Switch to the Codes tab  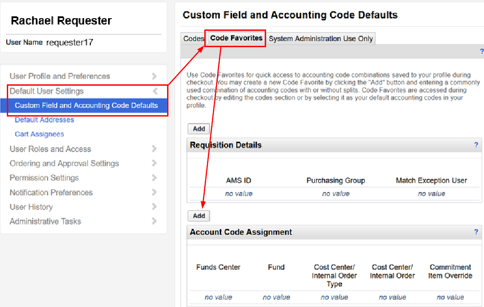(x=193, y=39)
